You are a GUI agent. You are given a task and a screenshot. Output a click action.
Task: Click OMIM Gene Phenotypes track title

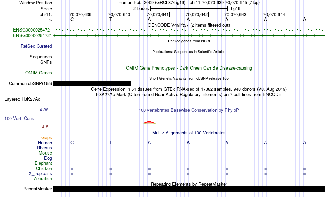click(x=189, y=68)
